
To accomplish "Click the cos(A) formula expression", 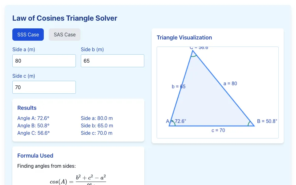I will 78,180.
